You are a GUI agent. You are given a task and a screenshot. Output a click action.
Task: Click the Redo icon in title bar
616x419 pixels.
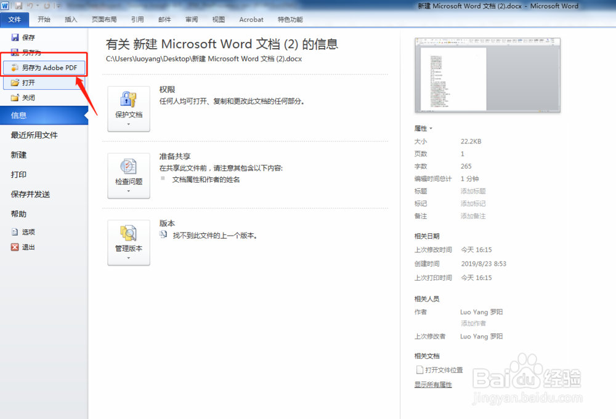(47, 6)
